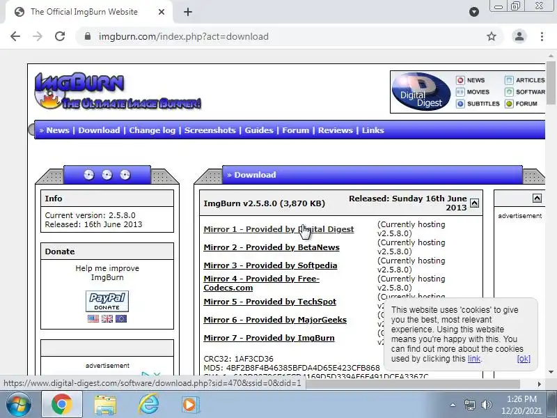The image size is (557, 418).
Task: Open Digital Digest FORUM icon
Action: pyautogui.click(x=509, y=104)
